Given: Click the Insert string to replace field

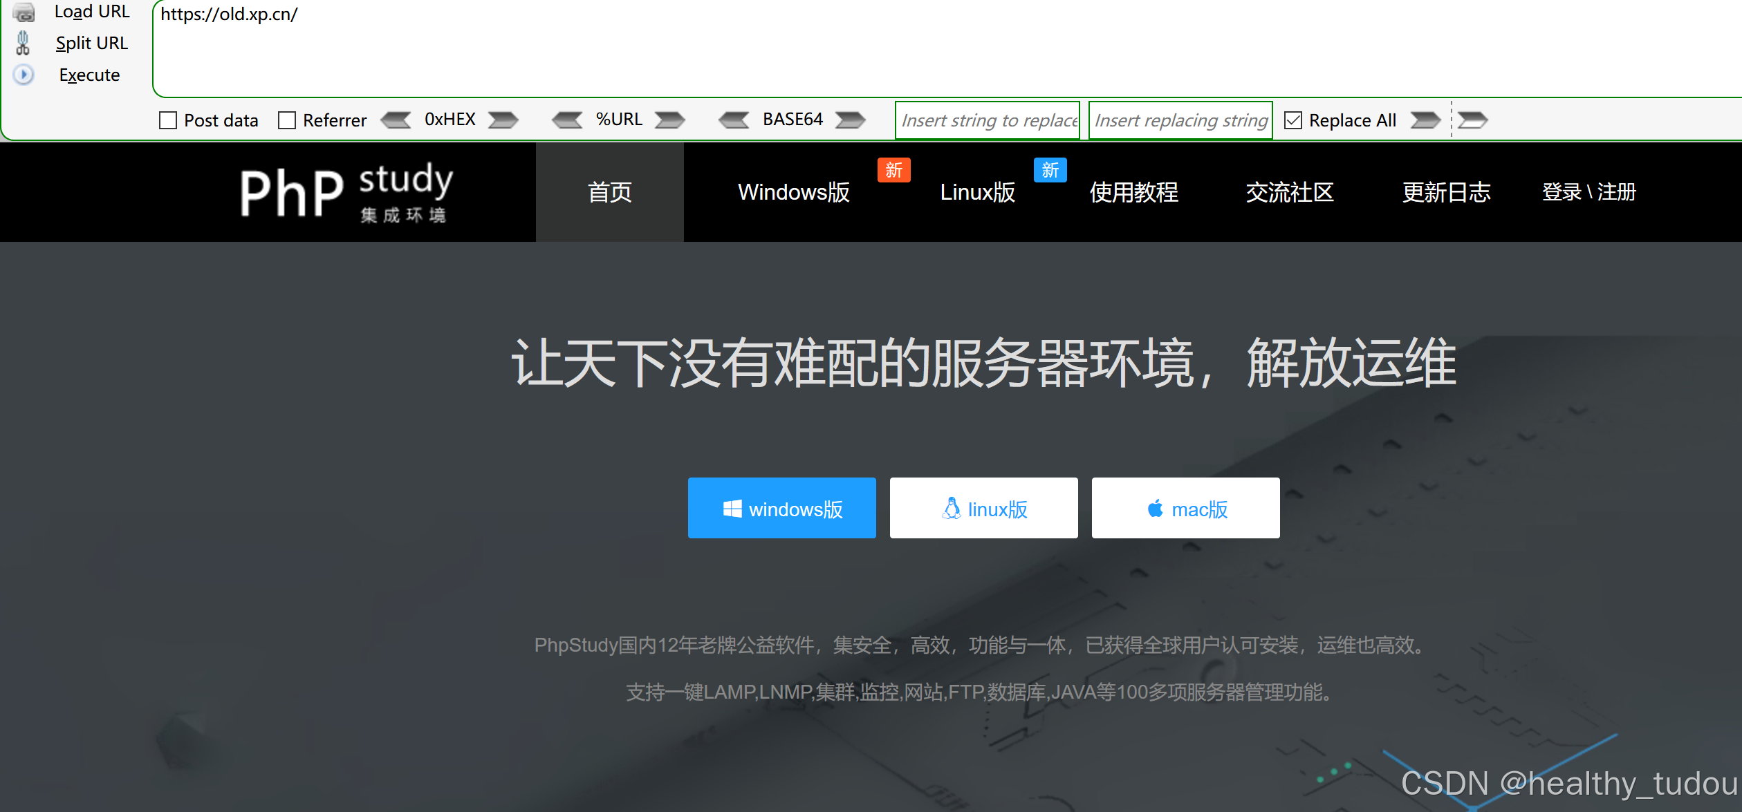Looking at the screenshot, I should (x=987, y=120).
